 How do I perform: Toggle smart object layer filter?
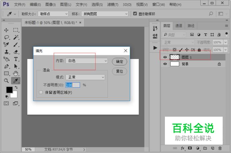click(219, 35)
